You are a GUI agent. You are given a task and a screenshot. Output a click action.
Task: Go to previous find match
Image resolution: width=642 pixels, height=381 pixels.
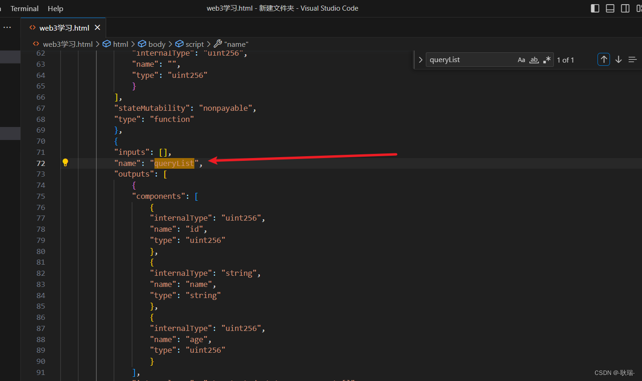(603, 60)
